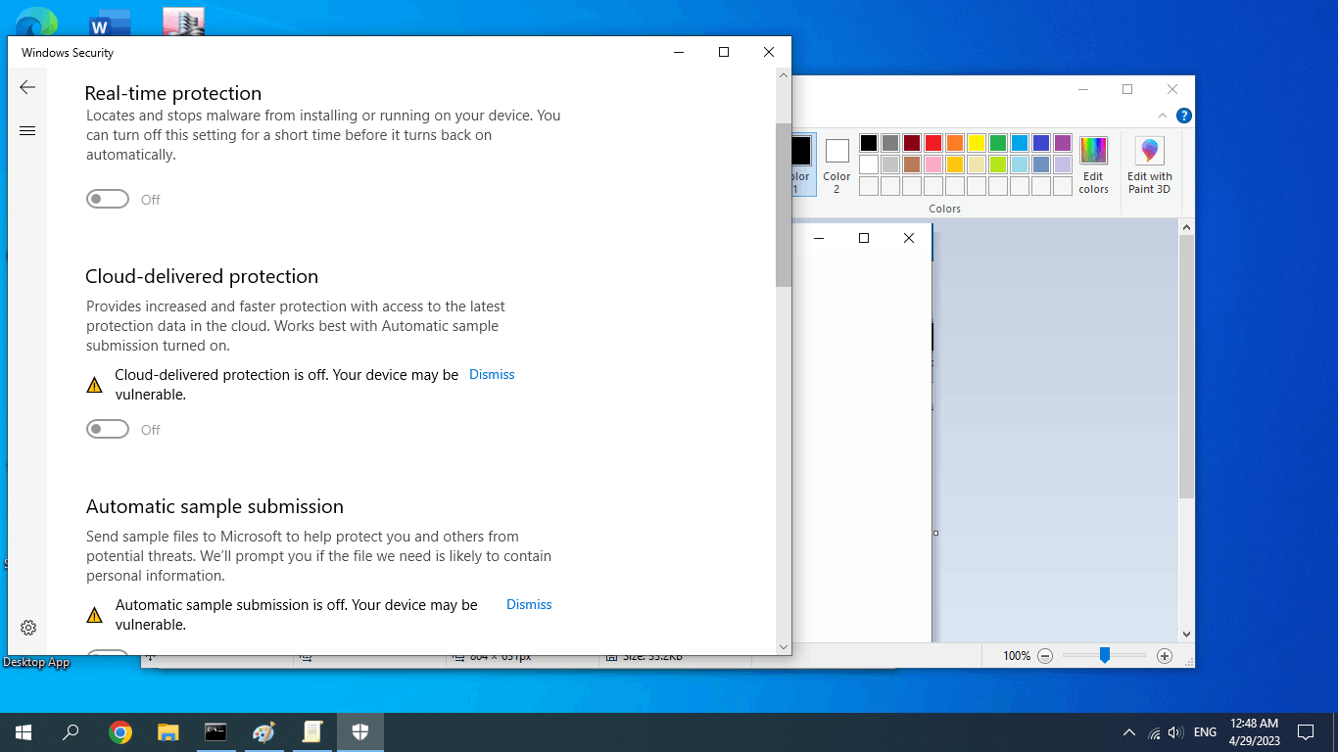The height and width of the screenshot is (752, 1338).
Task: Click the Paint zoom out minus button
Action: click(x=1045, y=656)
